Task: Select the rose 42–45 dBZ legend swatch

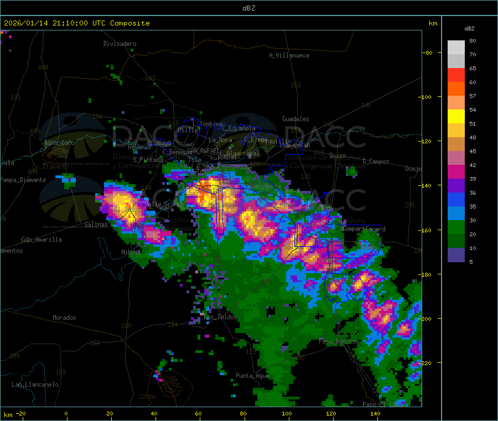Action: click(456, 158)
